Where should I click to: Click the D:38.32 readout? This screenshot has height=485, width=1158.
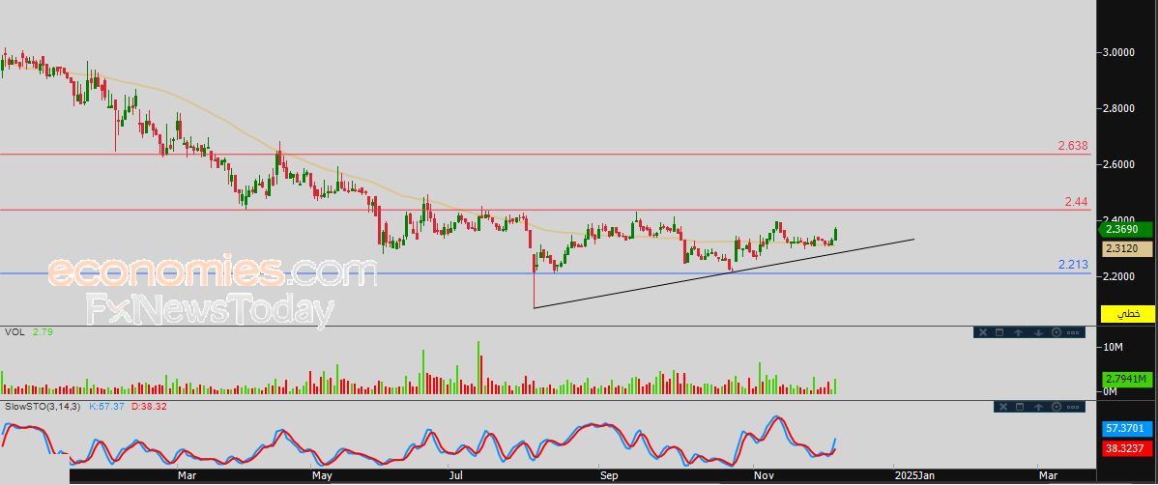(150, 407)
